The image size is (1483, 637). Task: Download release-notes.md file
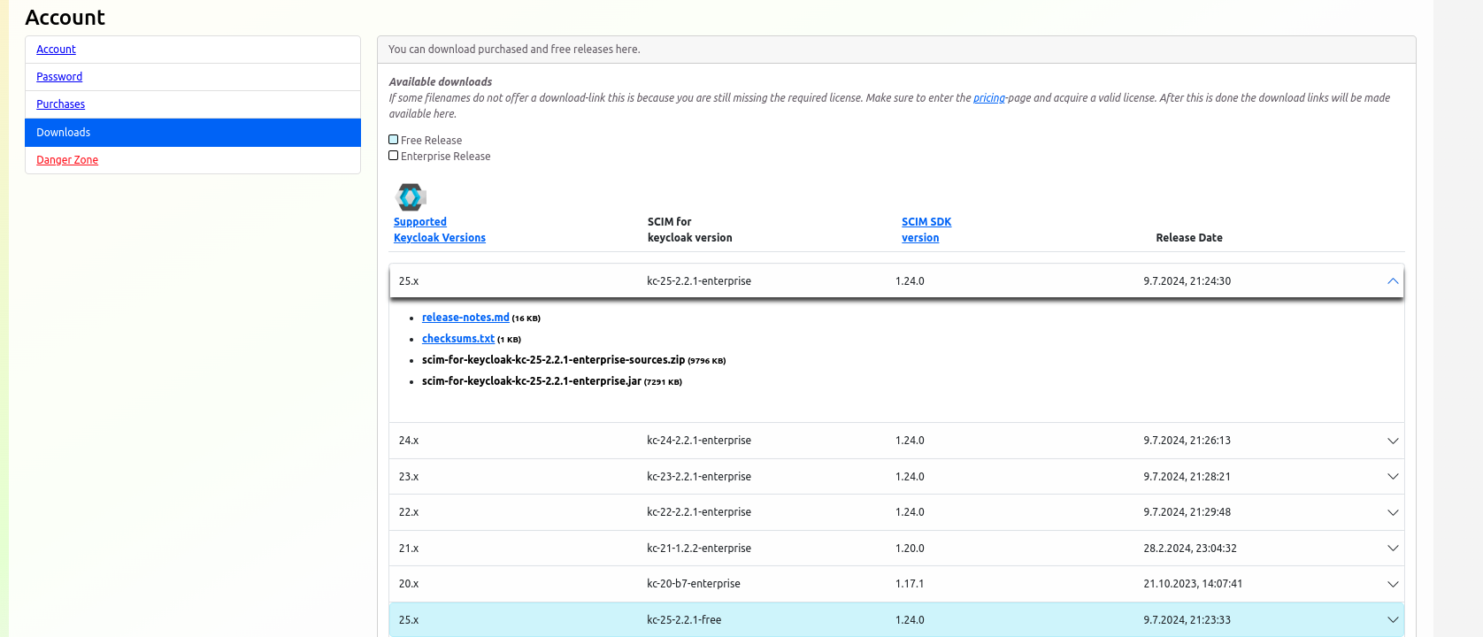click(x=465, y=318)
